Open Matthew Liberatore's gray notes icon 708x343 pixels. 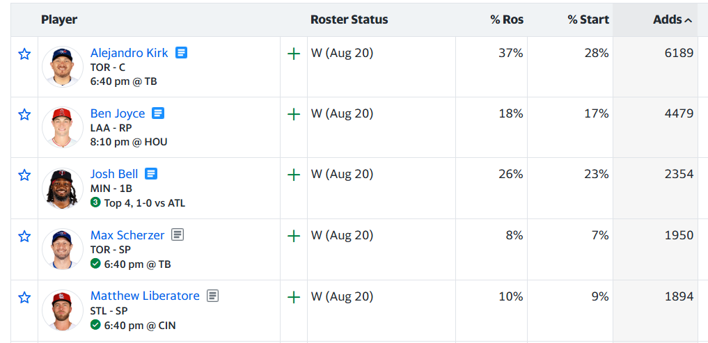coord(212,296)
